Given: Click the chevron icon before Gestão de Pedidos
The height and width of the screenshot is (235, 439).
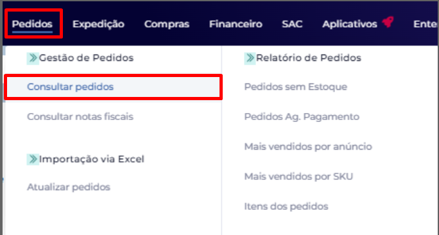Looking at the screenshot, I should (x=33, y=58).
